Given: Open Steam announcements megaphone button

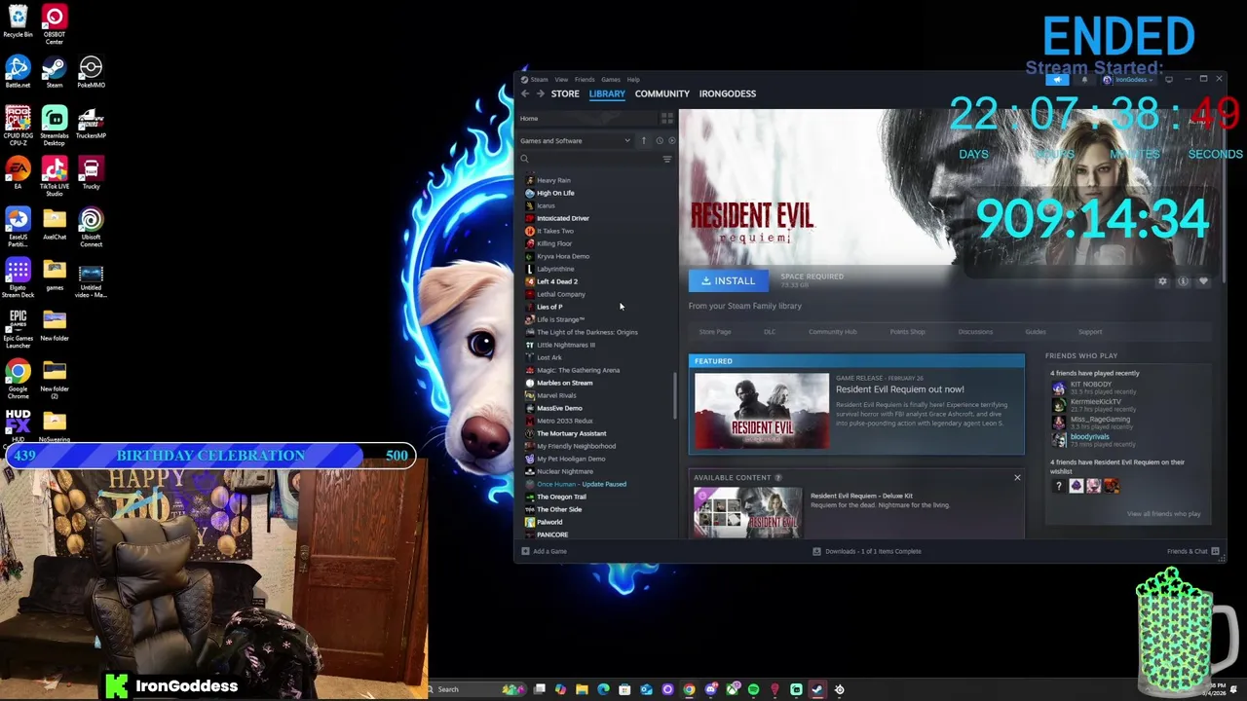Looking at the screenshot, I should [x=1058, y=80].
